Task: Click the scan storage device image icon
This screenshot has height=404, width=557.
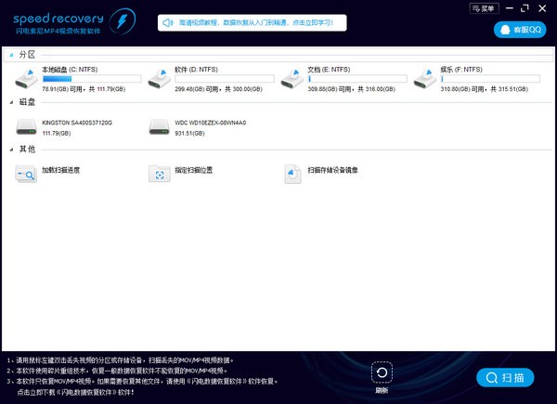Action: tap(293, 174)
